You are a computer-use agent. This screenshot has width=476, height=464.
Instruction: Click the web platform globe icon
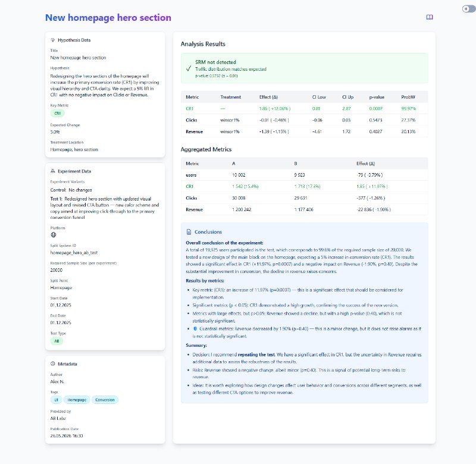click(x=54, y=234)
